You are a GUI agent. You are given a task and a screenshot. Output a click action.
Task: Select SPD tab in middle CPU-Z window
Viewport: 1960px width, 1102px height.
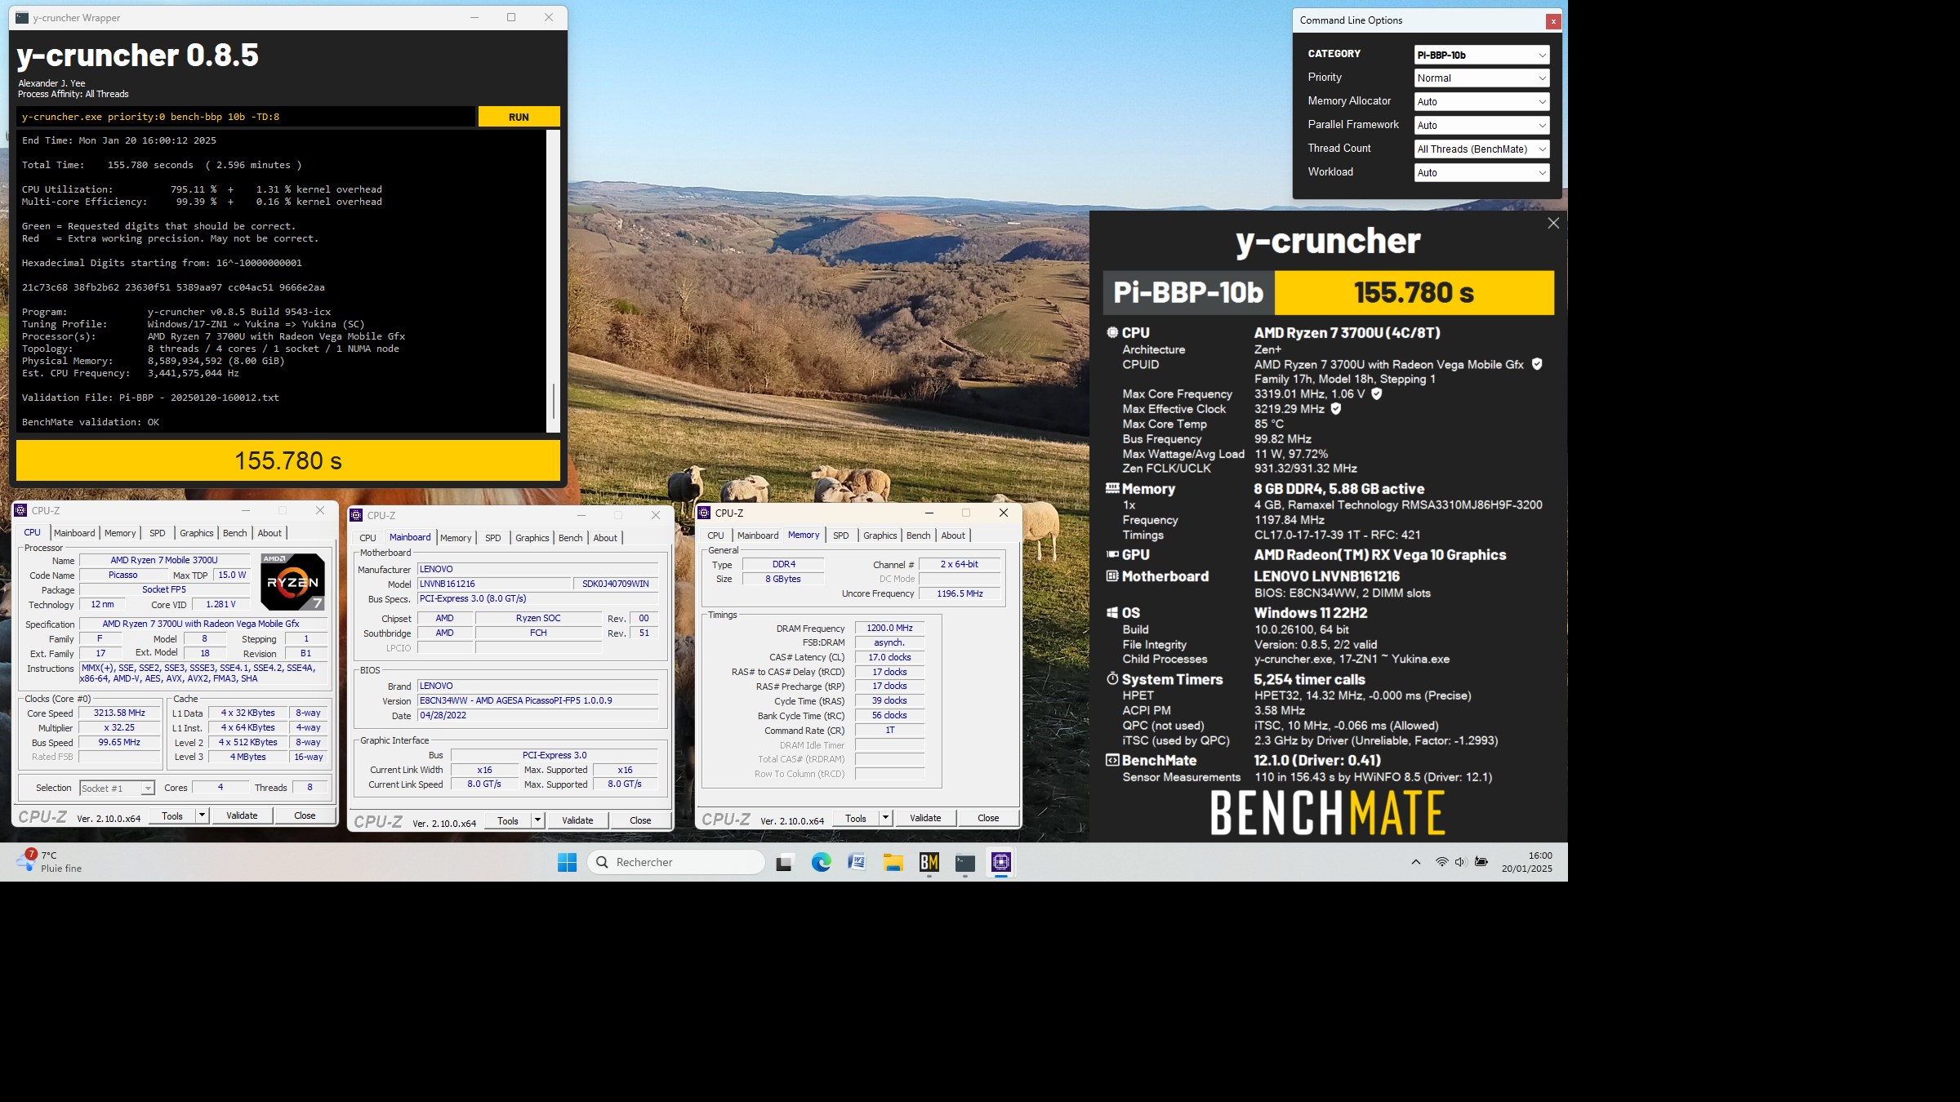click(493, 538)
